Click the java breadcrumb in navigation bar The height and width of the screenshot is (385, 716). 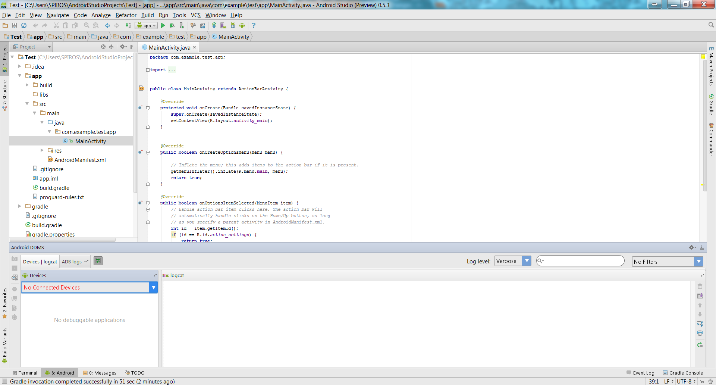[100, 37]
